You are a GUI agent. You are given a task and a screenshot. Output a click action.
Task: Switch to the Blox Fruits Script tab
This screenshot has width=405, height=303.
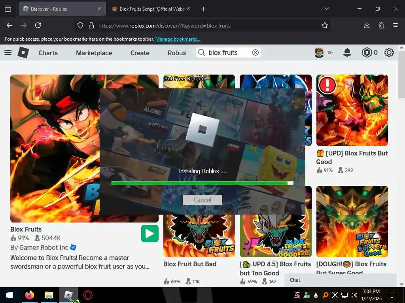click(151, 9)
